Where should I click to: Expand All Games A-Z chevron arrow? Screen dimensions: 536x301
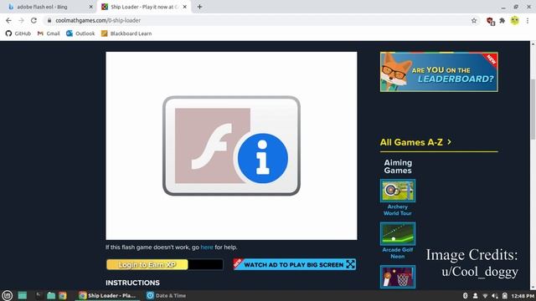pos(450,141)
